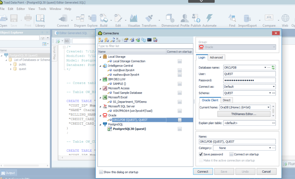This screenshot has width=295, height=179.
Task: Click the User input field
Action: (249, 74)
